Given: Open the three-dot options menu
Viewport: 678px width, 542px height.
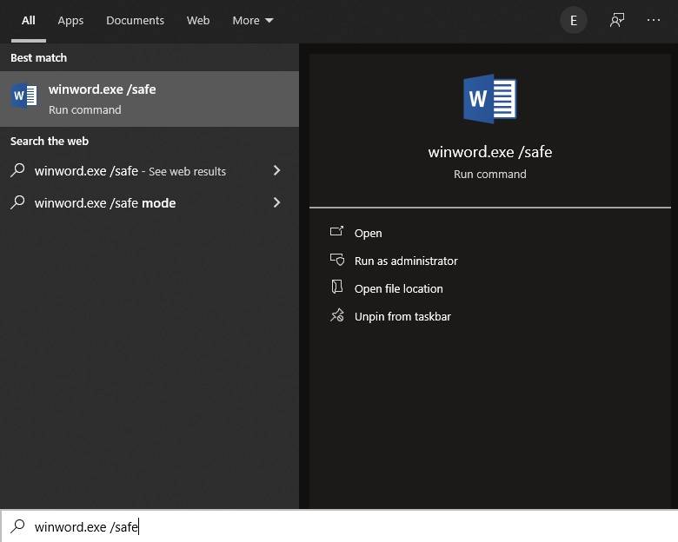Looking at the screenshot, I should pos(654,20).
